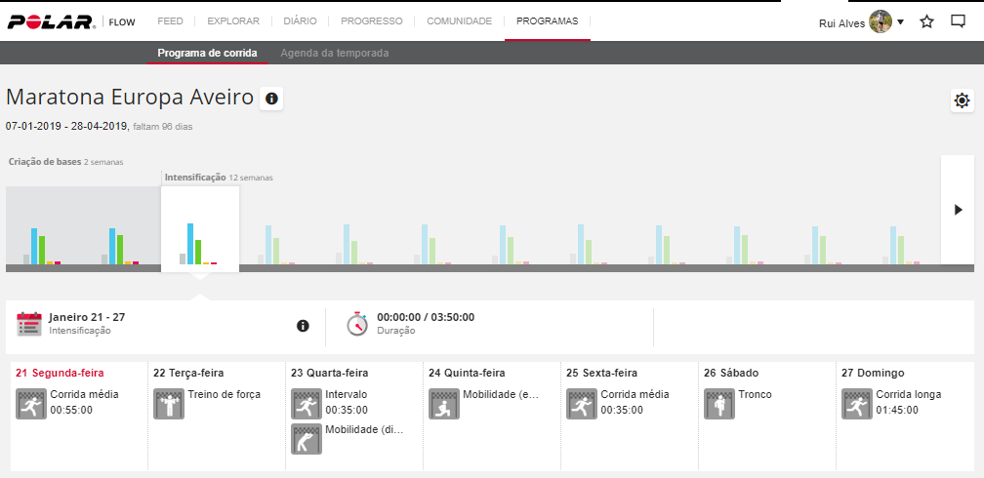This screenshot has width=984, height=478.
Task: Open the PROGRESSO menu item
Action: tap(371, 20)
